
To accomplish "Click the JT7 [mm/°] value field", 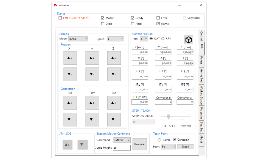I will (140, 102).
